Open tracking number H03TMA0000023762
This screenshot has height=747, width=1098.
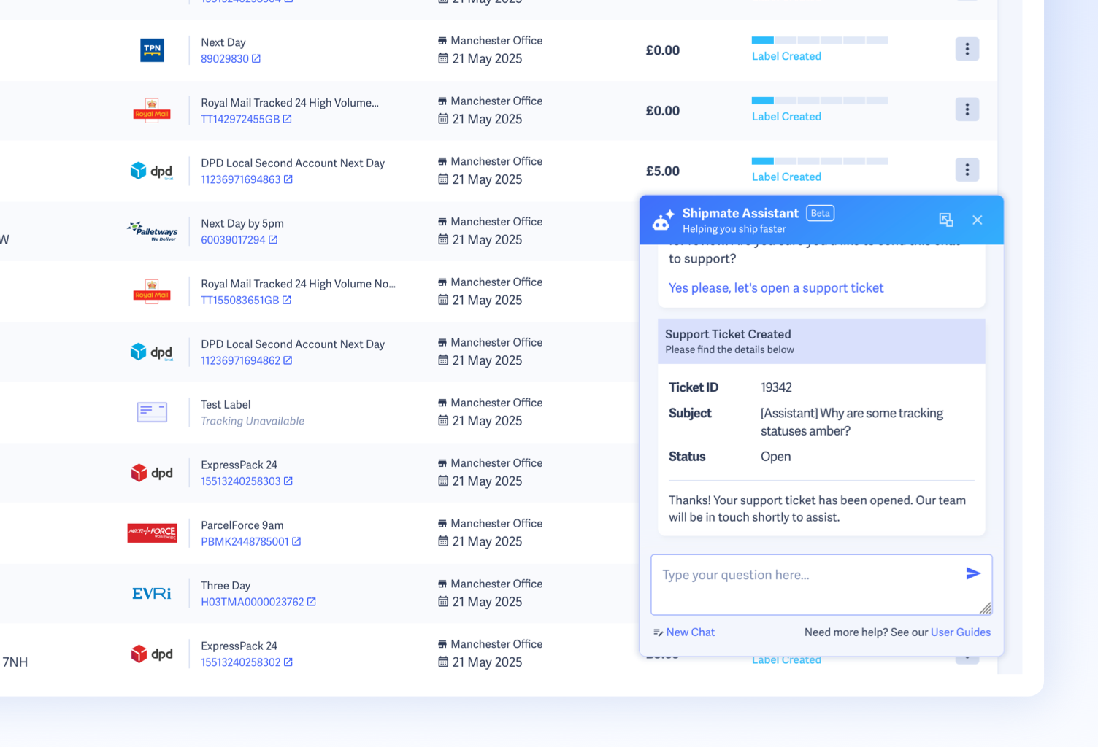[x=253, y=602]
